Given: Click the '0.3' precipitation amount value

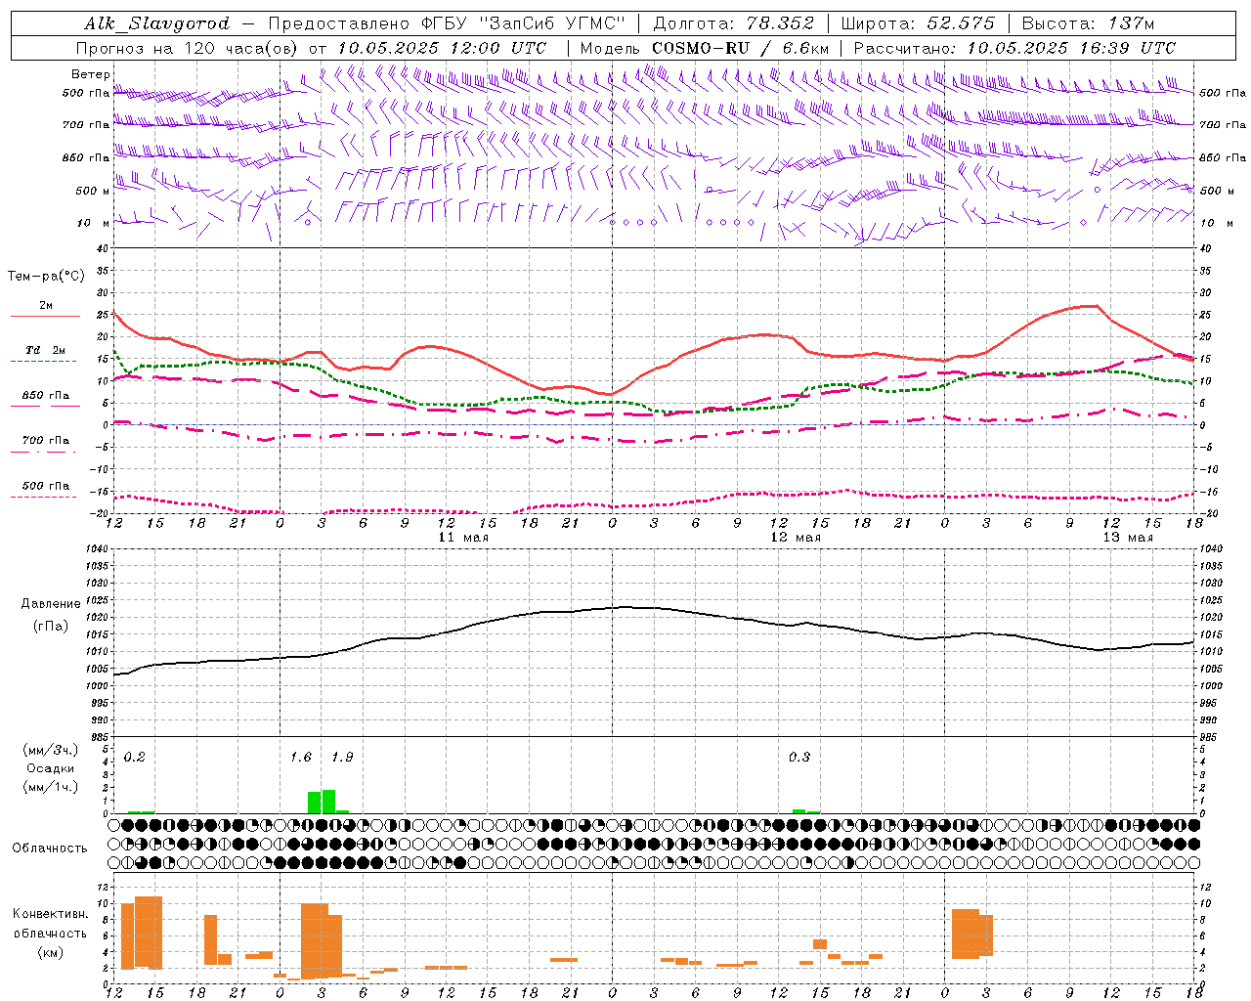Looking at the screenshot, I should [x=799, y=758].
